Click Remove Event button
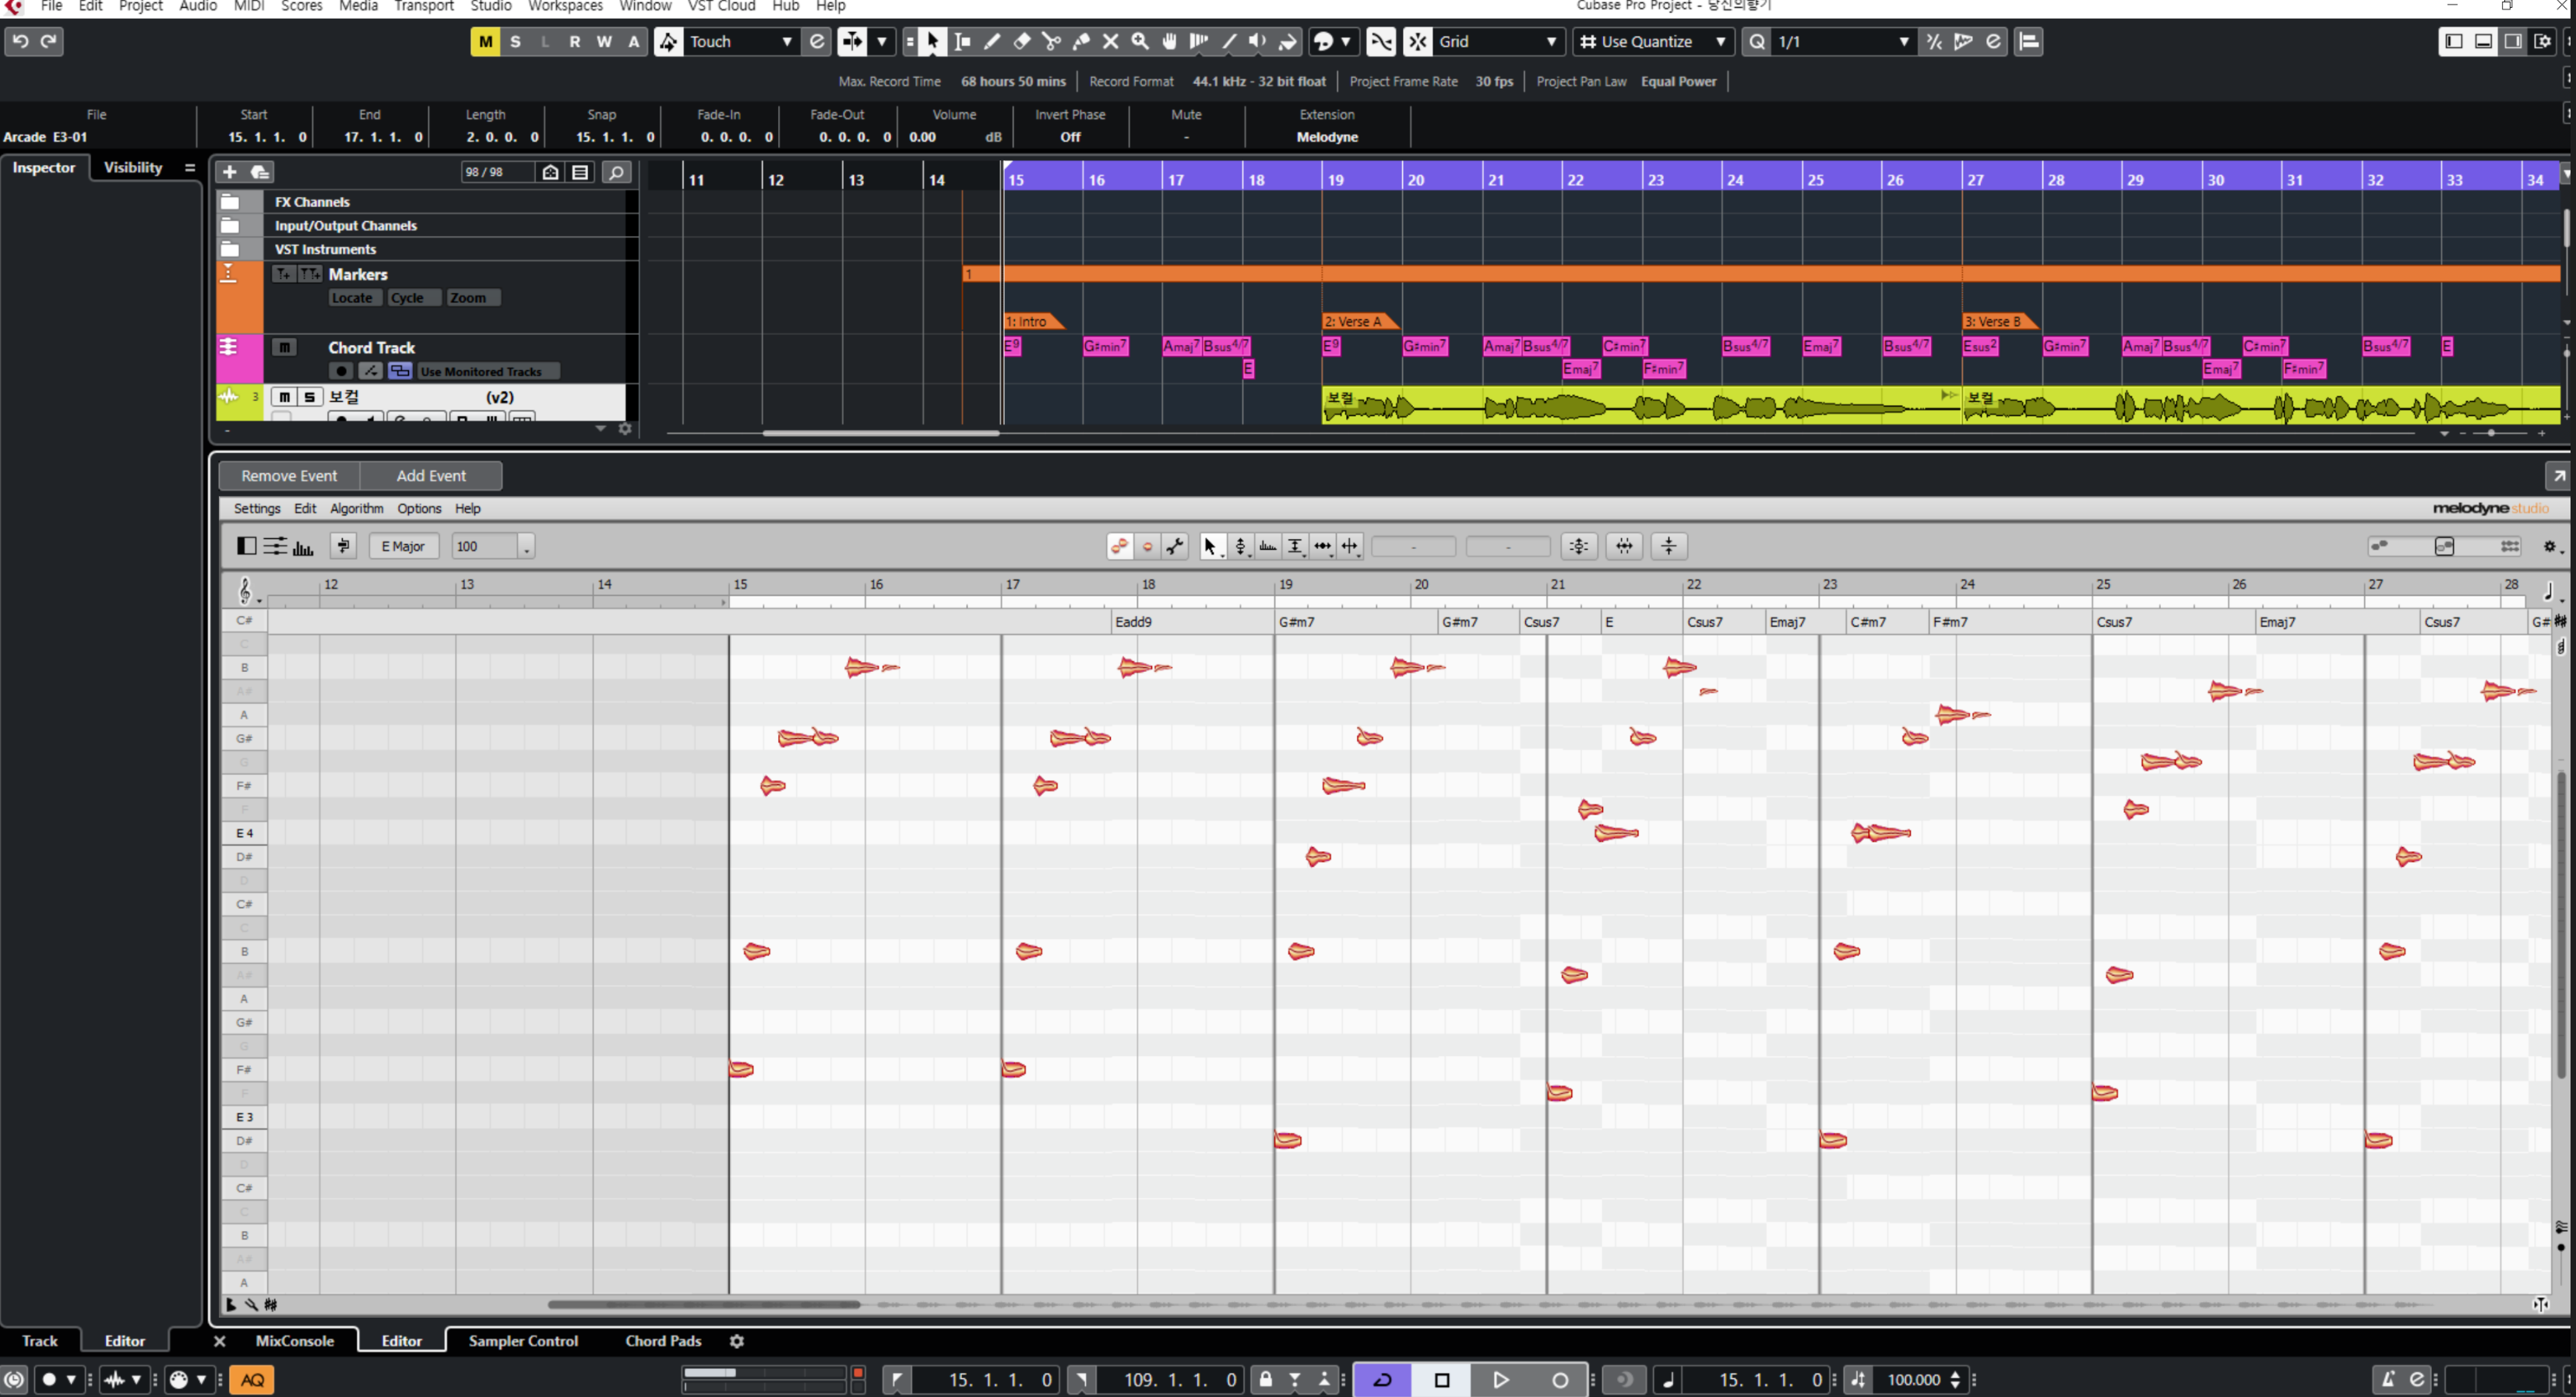This screenshot has width=2576, height=1397. [x=289, y=475]
